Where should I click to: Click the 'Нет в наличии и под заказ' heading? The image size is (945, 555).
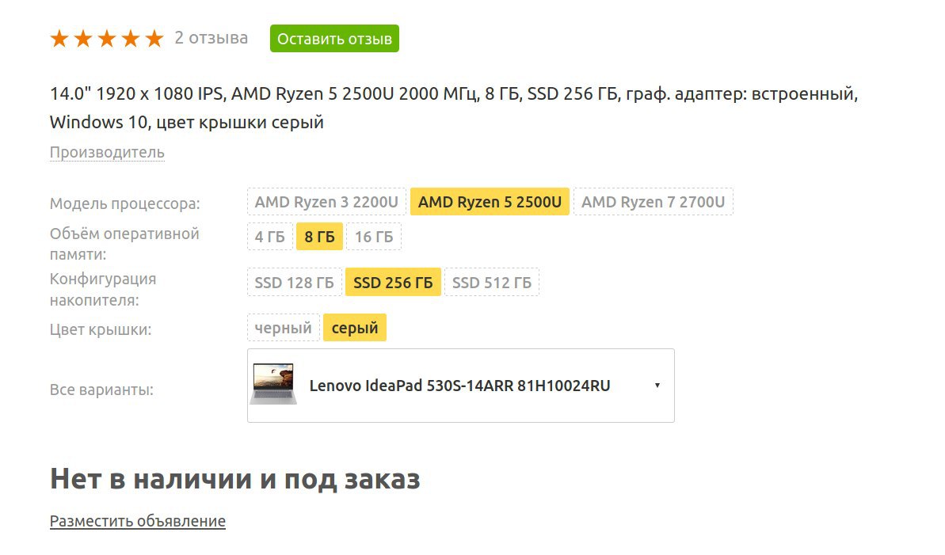point(235,480)
